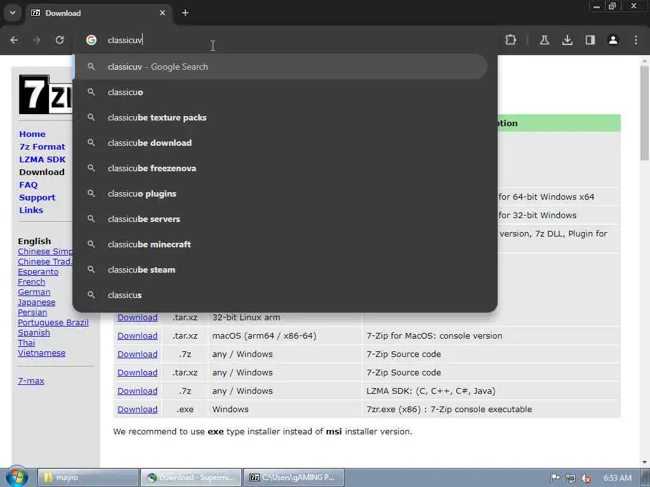This screenshot has width=650, height=487.
Task: Switch language to Chinese Trad.
Action: click(45, 262)
